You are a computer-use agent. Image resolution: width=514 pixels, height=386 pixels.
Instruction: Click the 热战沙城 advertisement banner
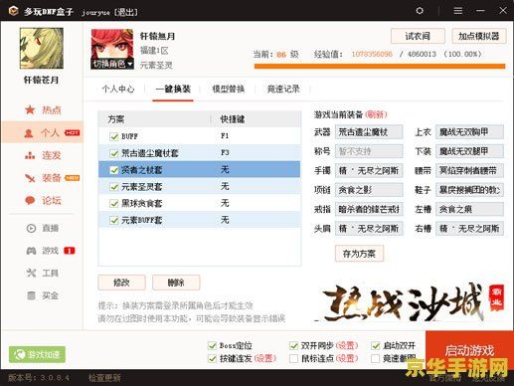click(410, 301)
